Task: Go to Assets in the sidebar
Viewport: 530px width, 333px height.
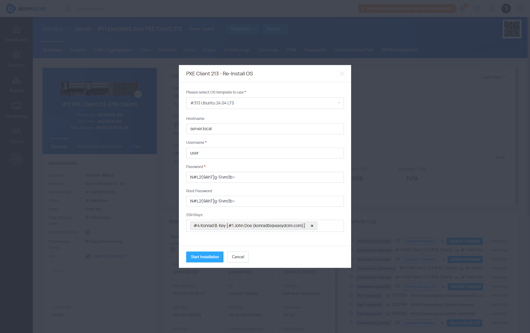Action: coord(16,84)
